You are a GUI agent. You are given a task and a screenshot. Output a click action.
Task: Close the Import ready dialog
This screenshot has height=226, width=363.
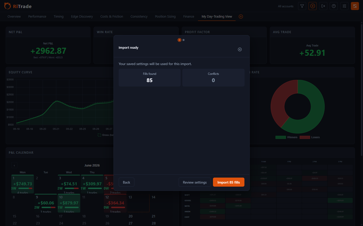[x=240, y=49]
